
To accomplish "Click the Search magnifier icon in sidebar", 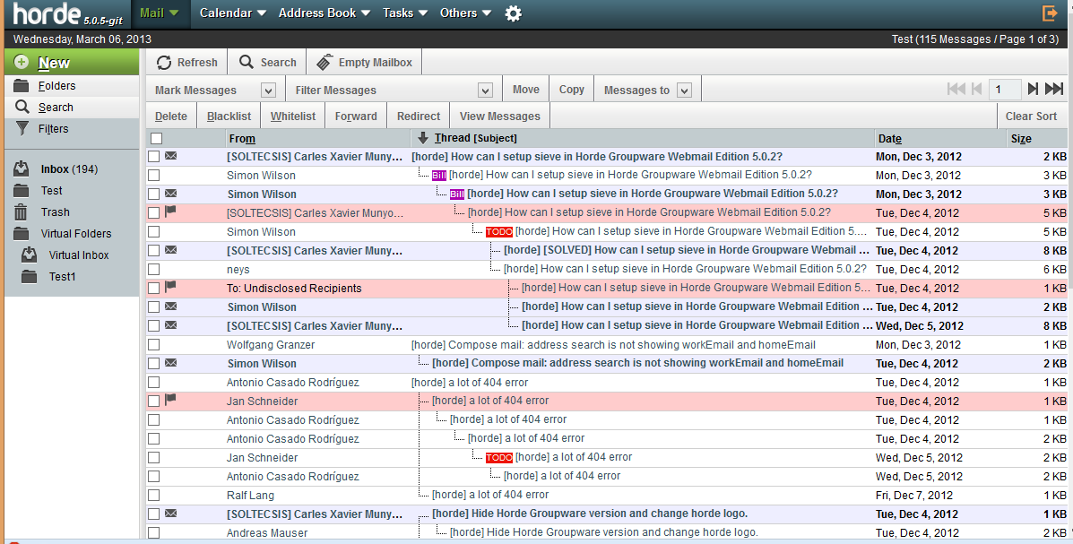I will [22, 107].
